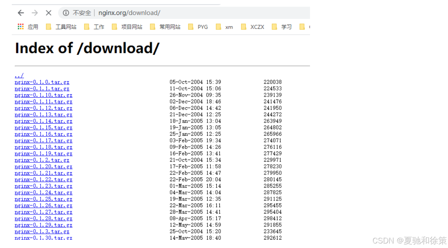Select file size 263949
This screenshot has width=448, height=248.
click(x=273, y=121)
